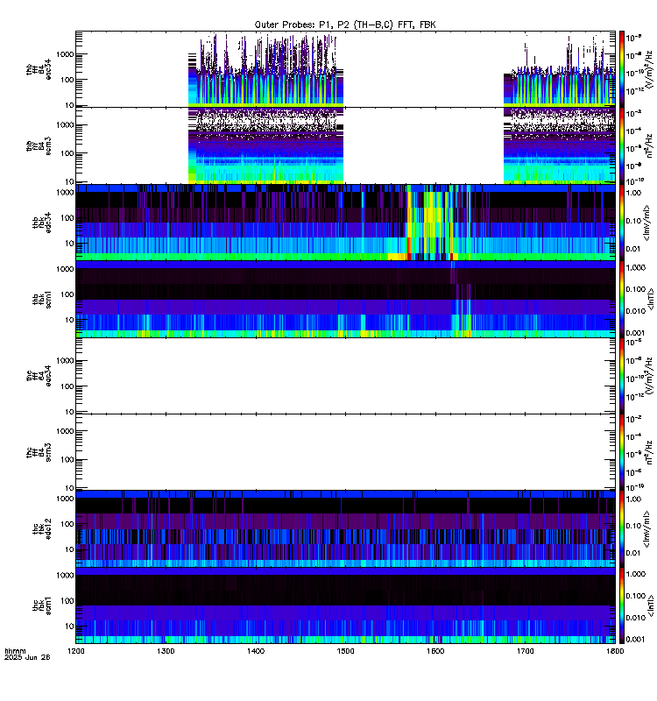Click the thb eac34 panel's color bar
The height and width of the screenshot is (701, 657).
coord(621,69)
